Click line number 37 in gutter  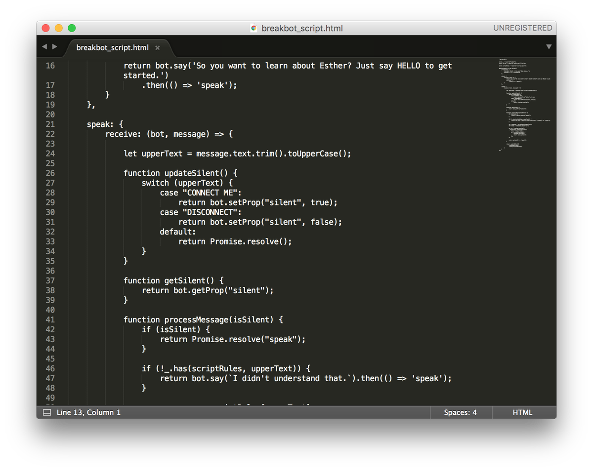(50, 280)
